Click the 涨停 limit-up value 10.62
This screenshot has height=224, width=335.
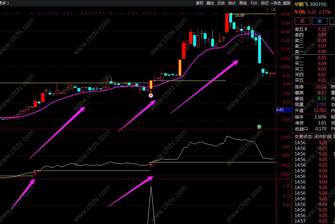(321, 87)
